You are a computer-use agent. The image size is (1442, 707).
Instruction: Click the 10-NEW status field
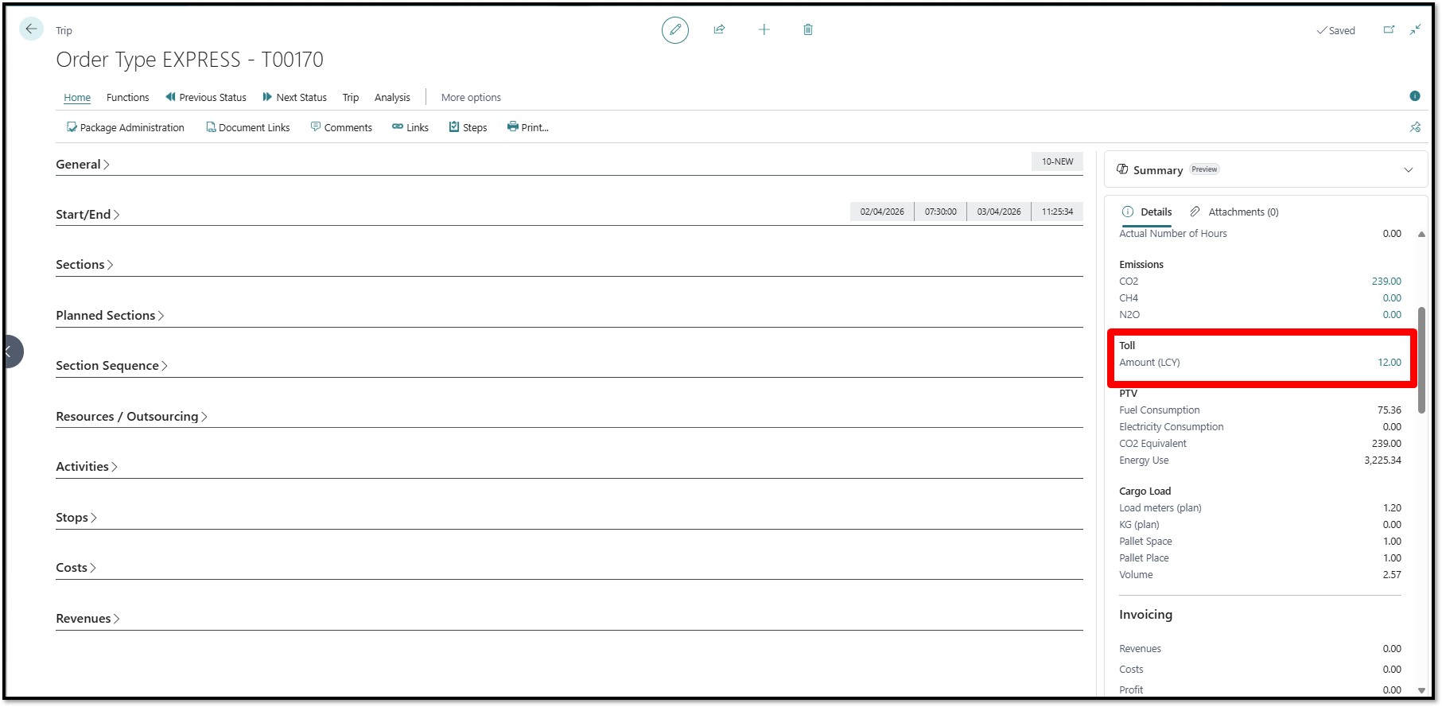point(1057,161)
